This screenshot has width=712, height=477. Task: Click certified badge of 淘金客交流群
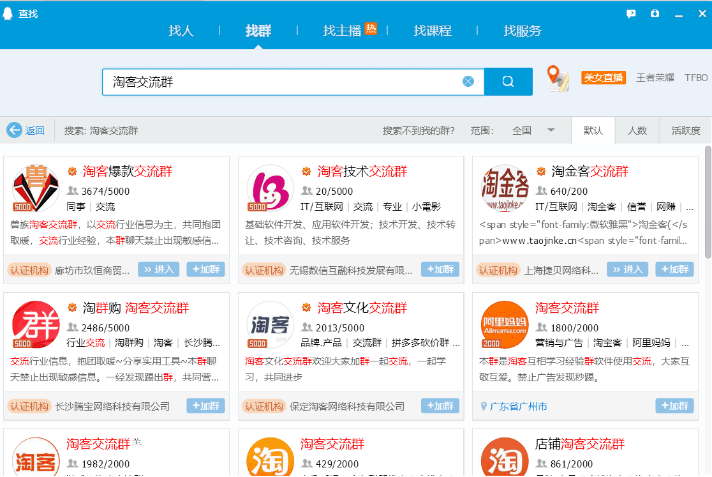pos(541,171)
